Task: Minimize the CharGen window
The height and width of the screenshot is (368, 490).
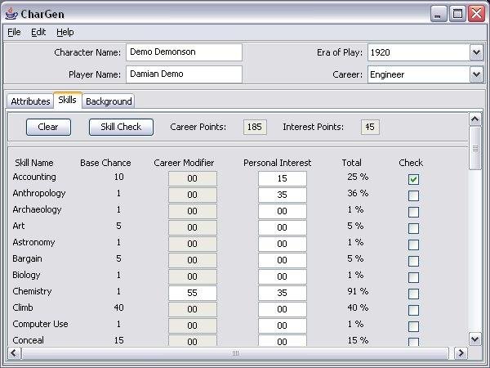Action: click(x=439, y=14)
